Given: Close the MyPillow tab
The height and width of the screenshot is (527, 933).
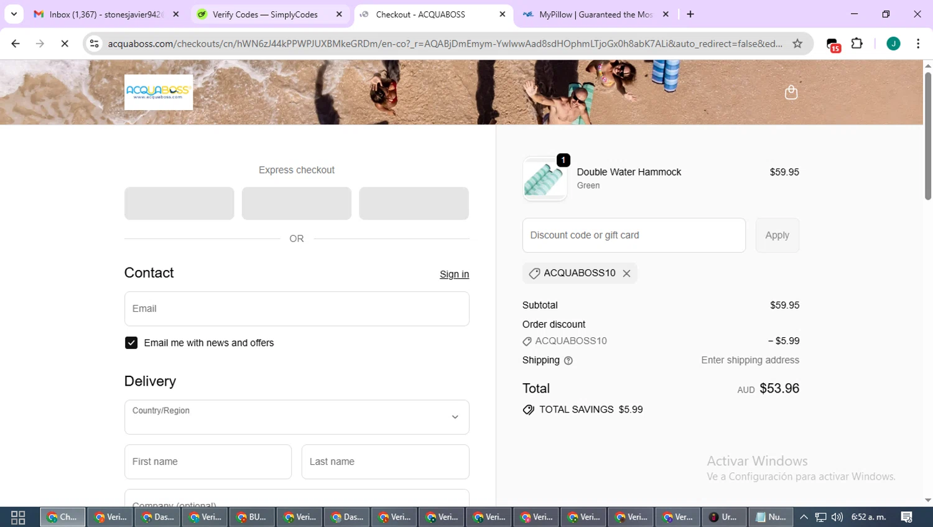Looking at the screenshot, I should pos(666,14).
